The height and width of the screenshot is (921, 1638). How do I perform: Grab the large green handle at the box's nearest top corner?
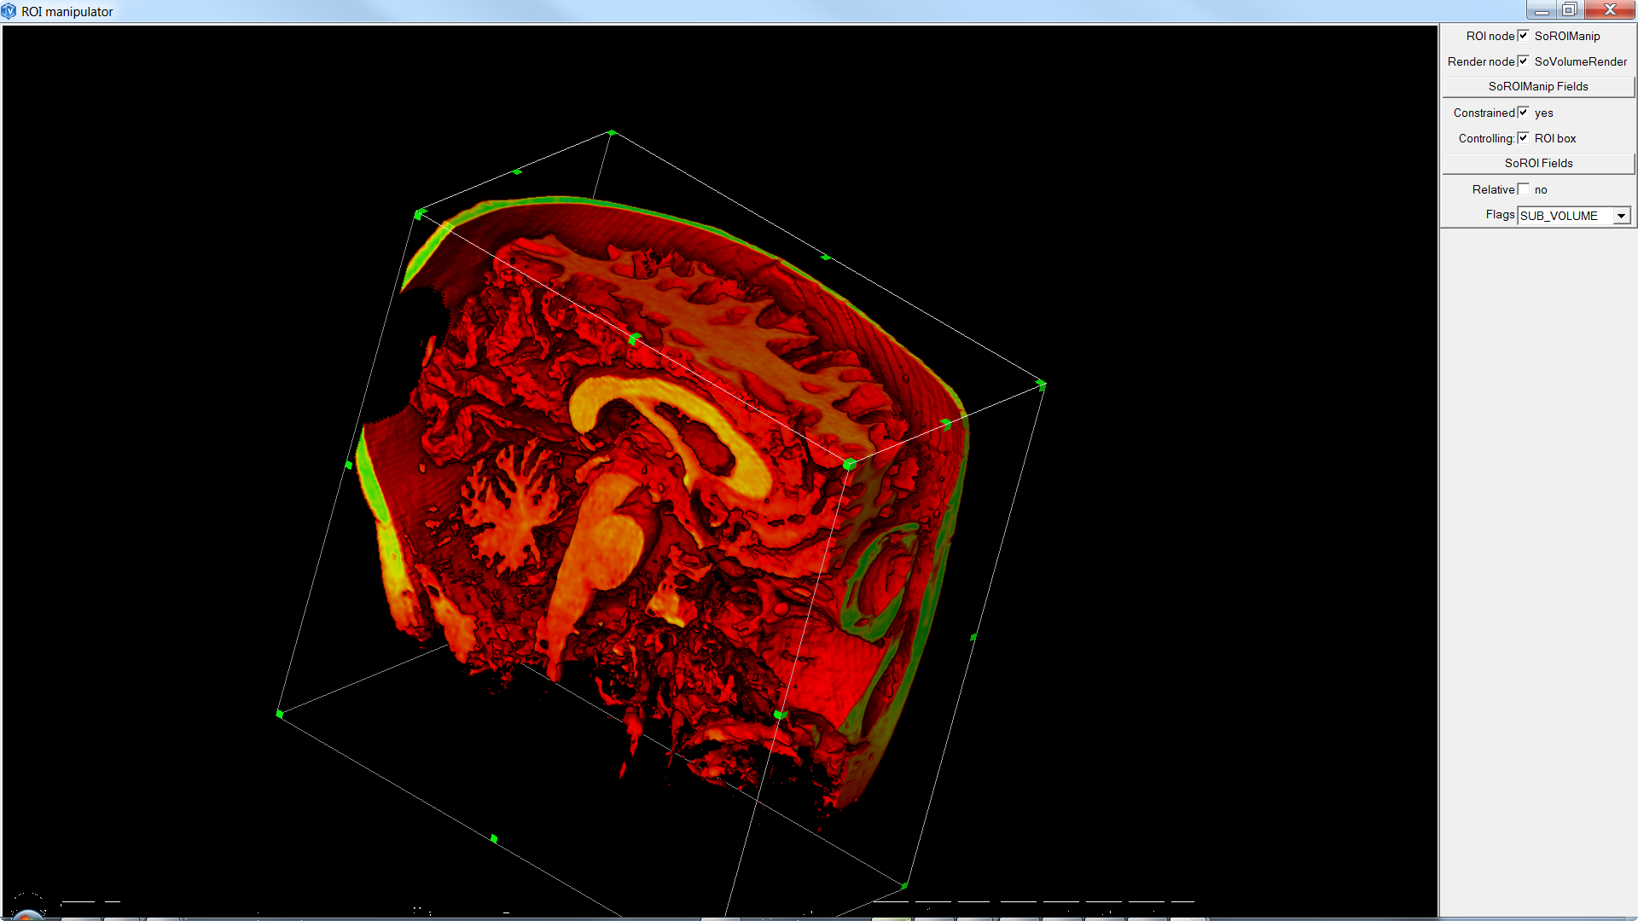[849, 464]
